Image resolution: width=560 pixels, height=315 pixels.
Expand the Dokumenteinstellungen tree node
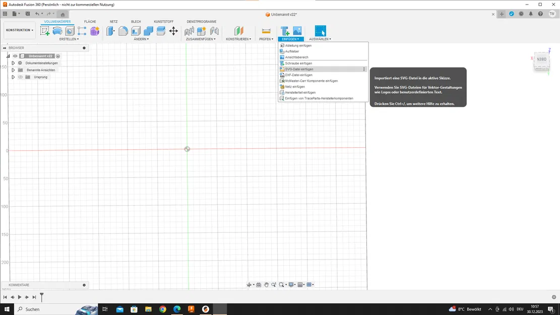click(x=13, y=63)
